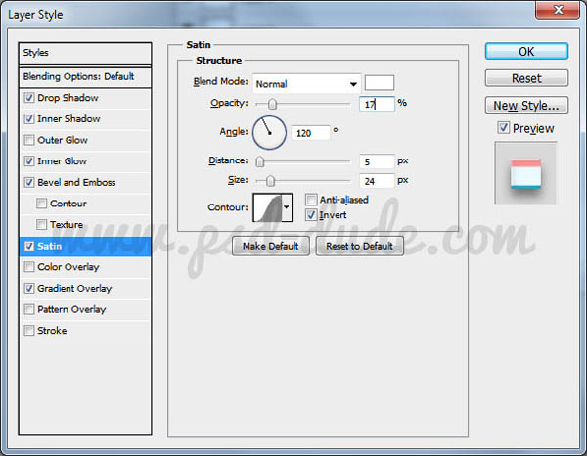This screenshot has width=587, height=456.
Task: Select the Stroke style entry
Action: (x=52, y=331)
